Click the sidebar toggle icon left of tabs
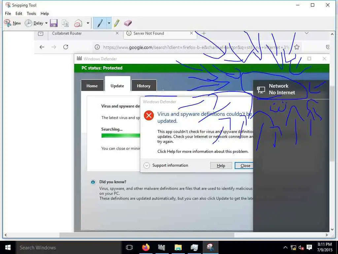The height and width of the screenshot is (254, 338). point(41,34)
